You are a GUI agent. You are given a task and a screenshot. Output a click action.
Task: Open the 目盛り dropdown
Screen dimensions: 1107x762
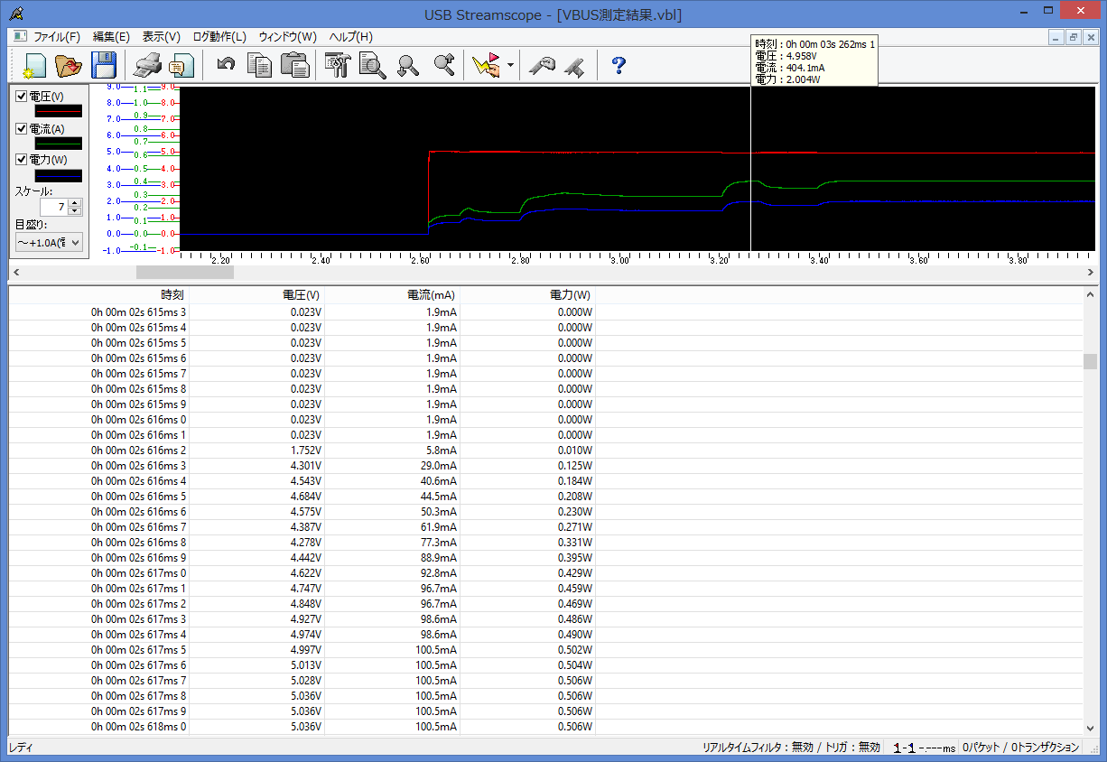[49, 242]
